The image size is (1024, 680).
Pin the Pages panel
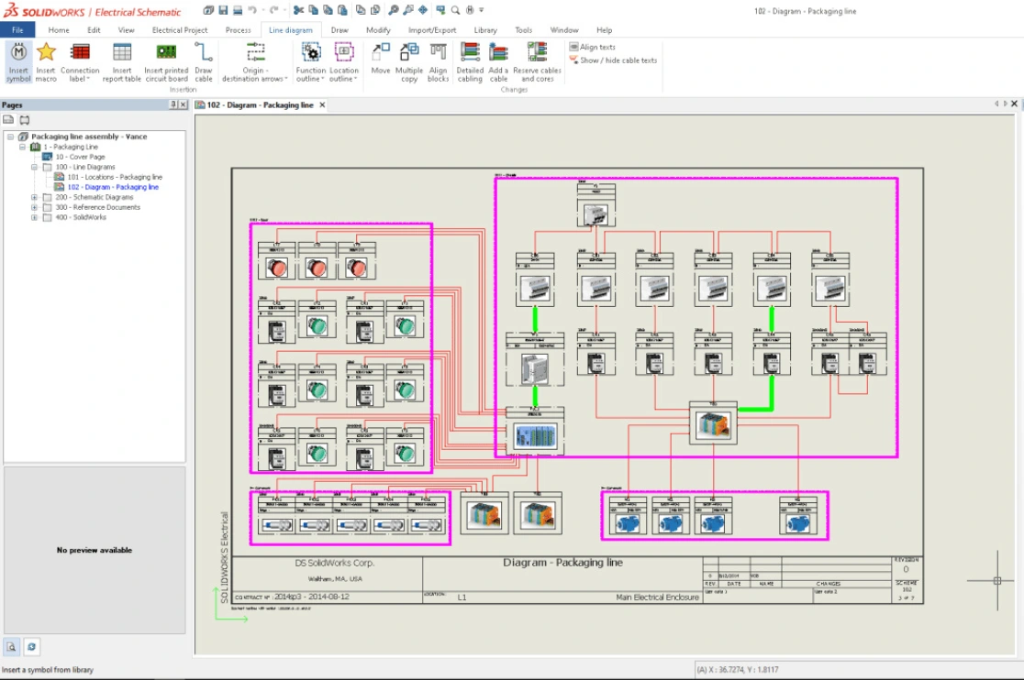click(173, 104)
